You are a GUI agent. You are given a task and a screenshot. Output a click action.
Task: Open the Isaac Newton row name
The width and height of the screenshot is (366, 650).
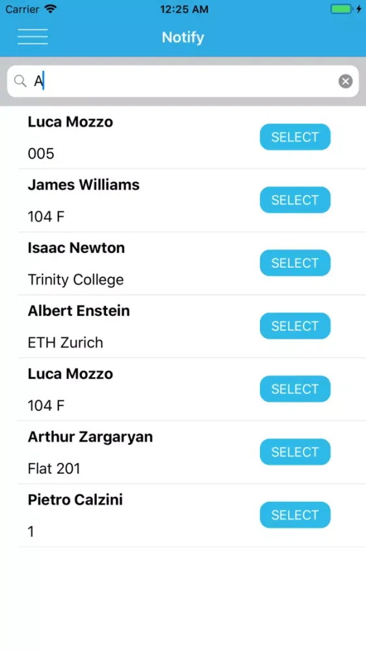[76, 248]
